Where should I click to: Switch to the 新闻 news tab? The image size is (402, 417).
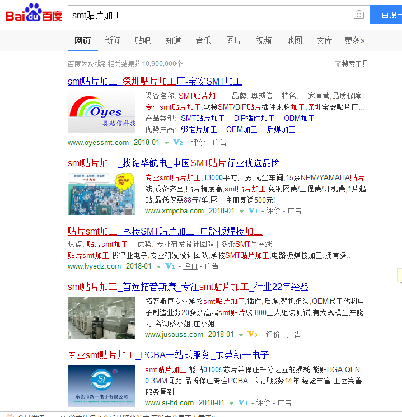pos(113,40)
